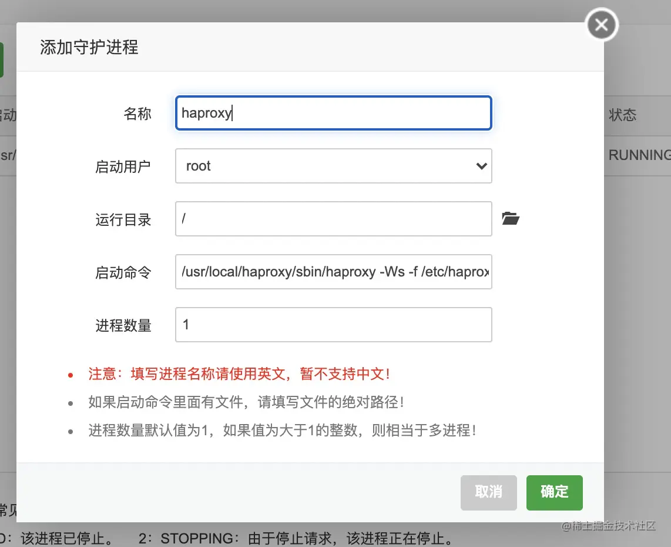Click the 名称 field label
The height and width of the screenshot is (547, 671).
tap(137, 114)
